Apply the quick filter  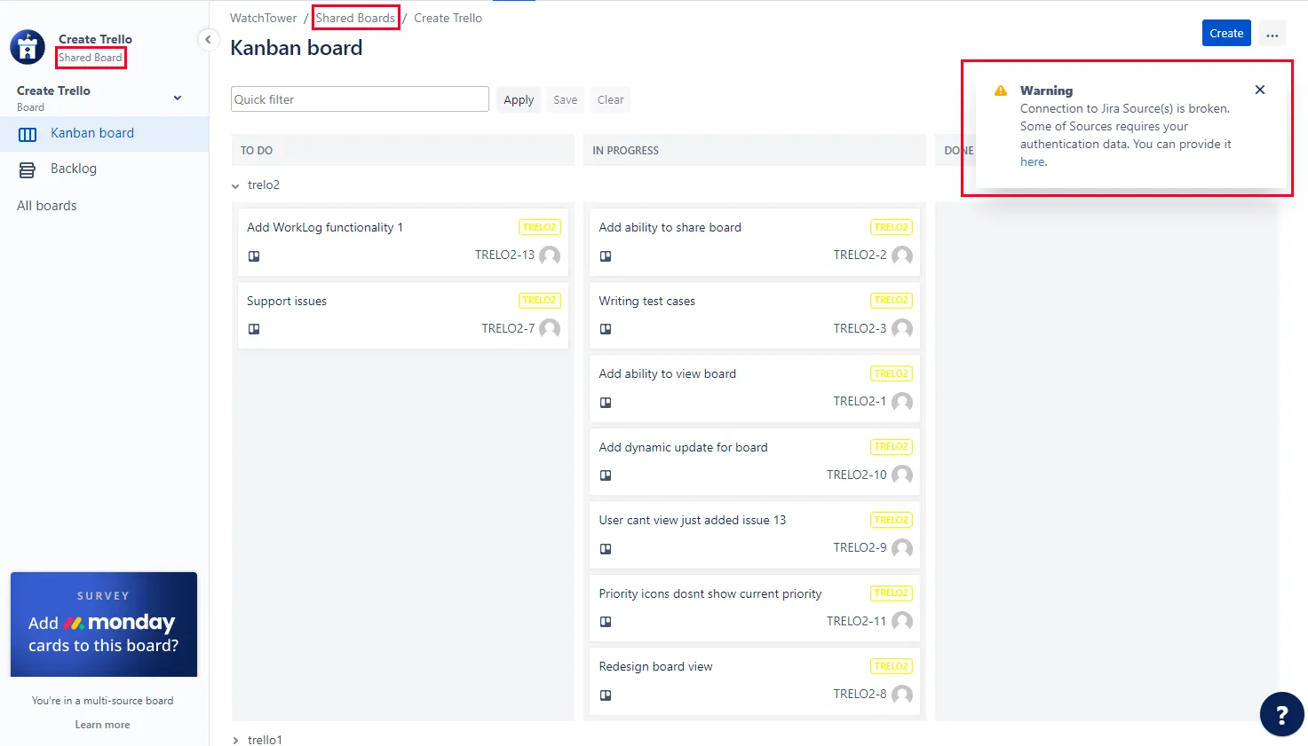pyautogui.click(x=519, y=100)
